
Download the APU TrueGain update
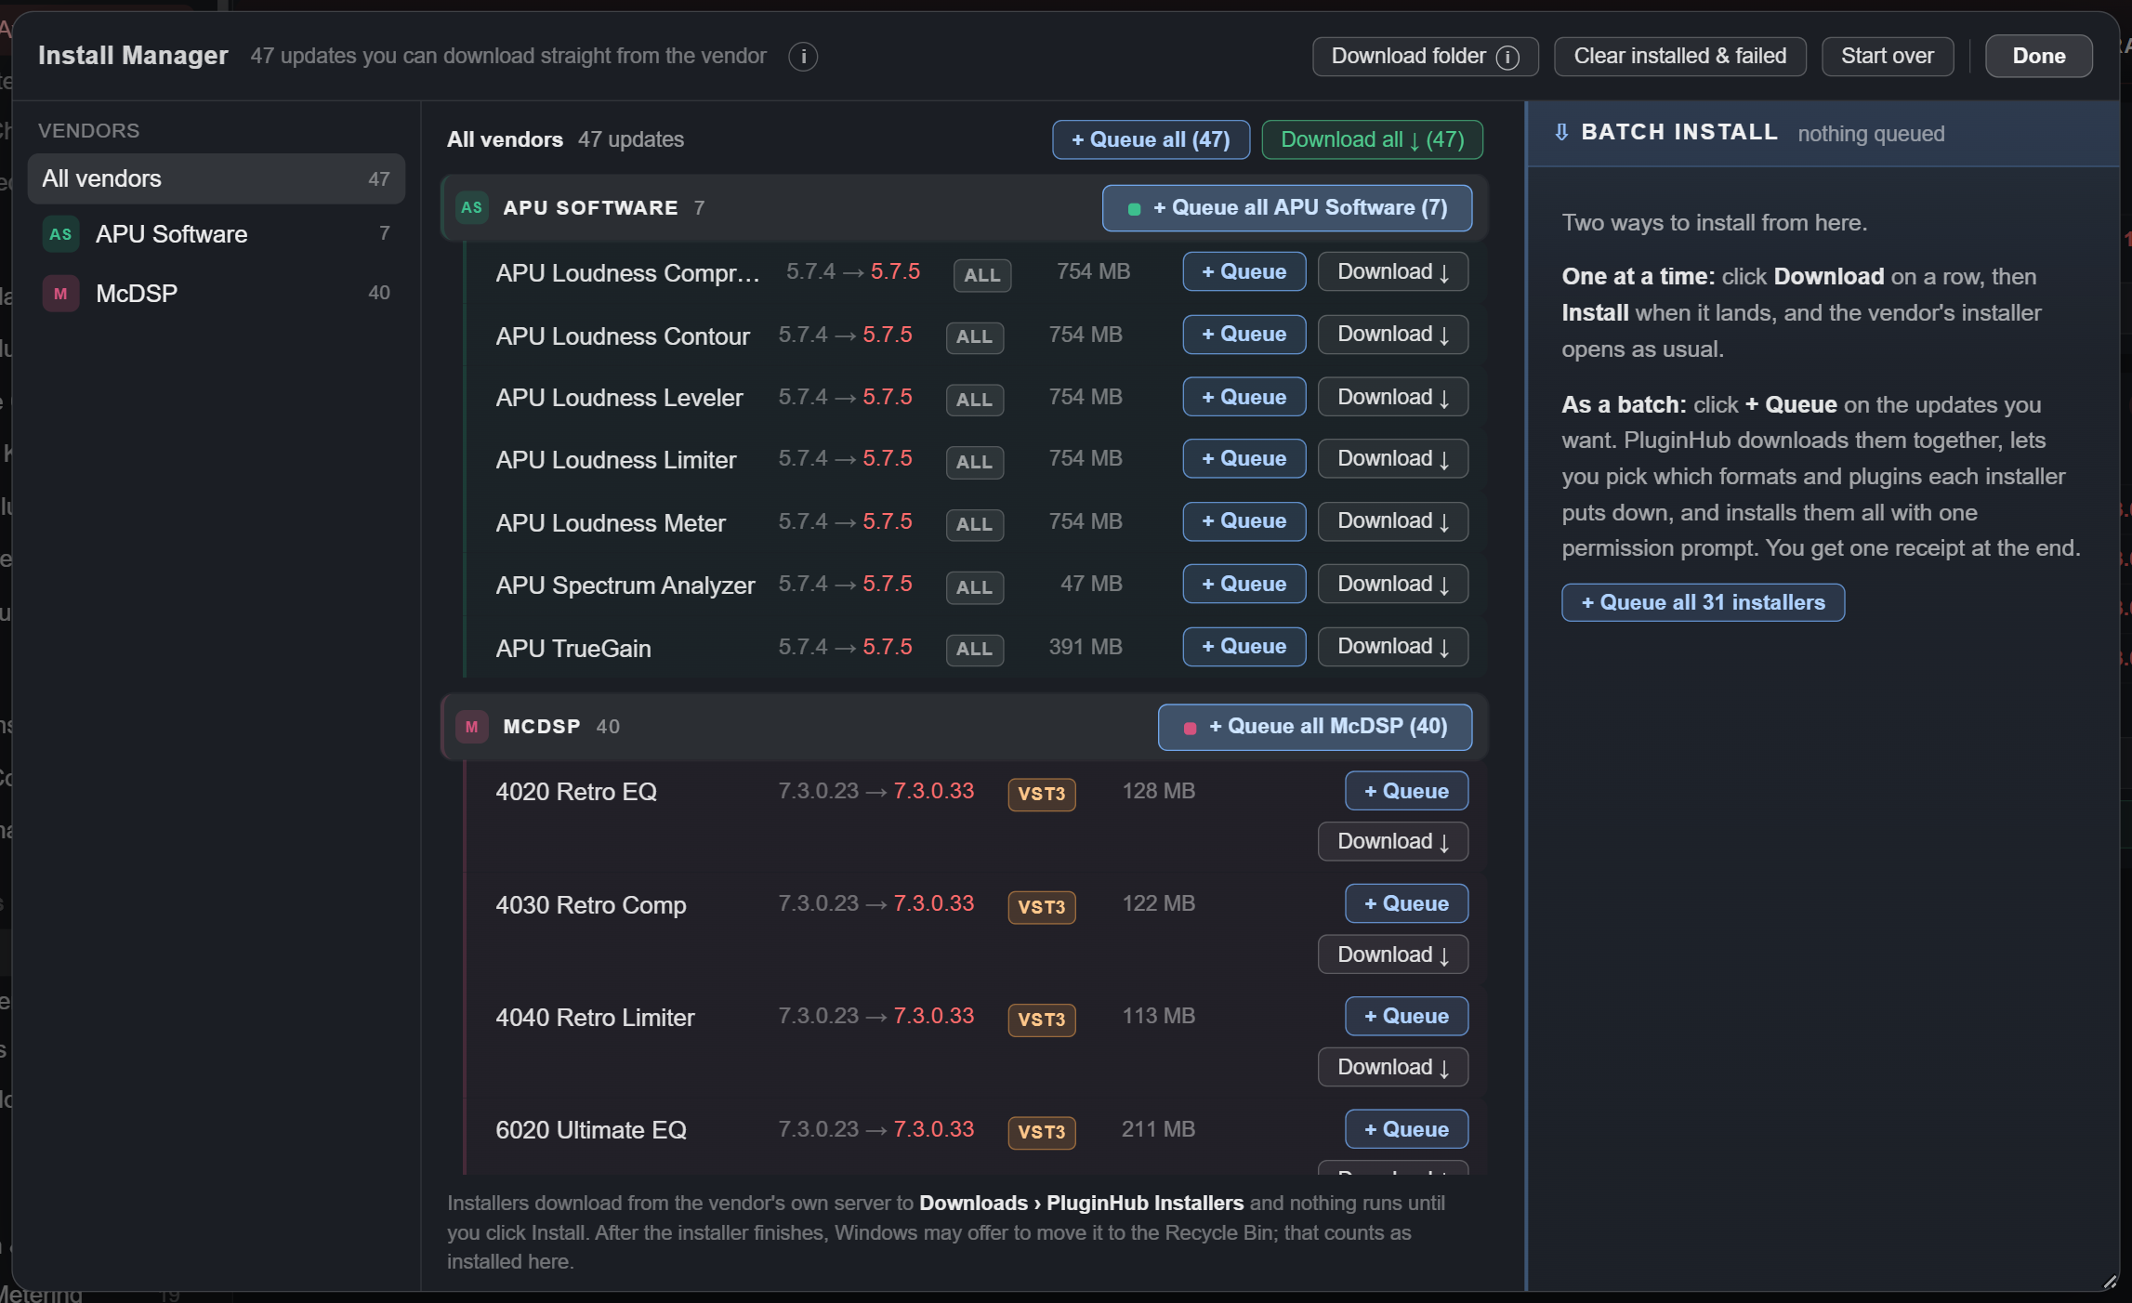pos(1392,647)
